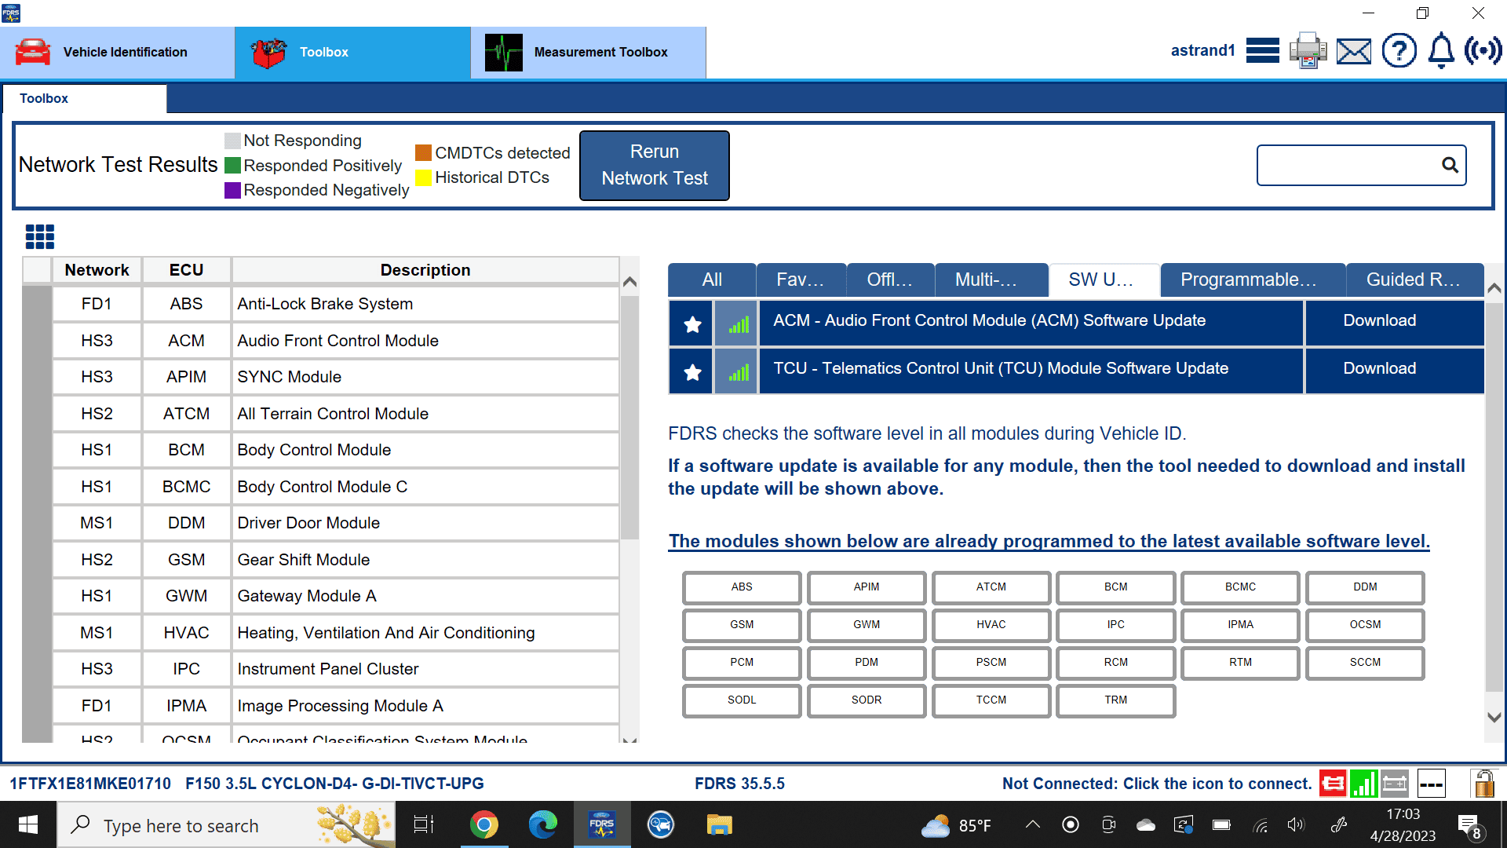Open Task View on taskbar

[424, 824]
